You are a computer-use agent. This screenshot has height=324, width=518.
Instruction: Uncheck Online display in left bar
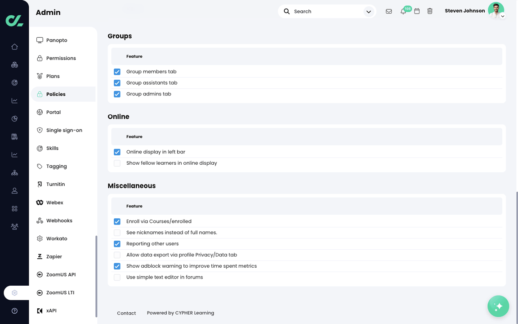tap(117, 152)
